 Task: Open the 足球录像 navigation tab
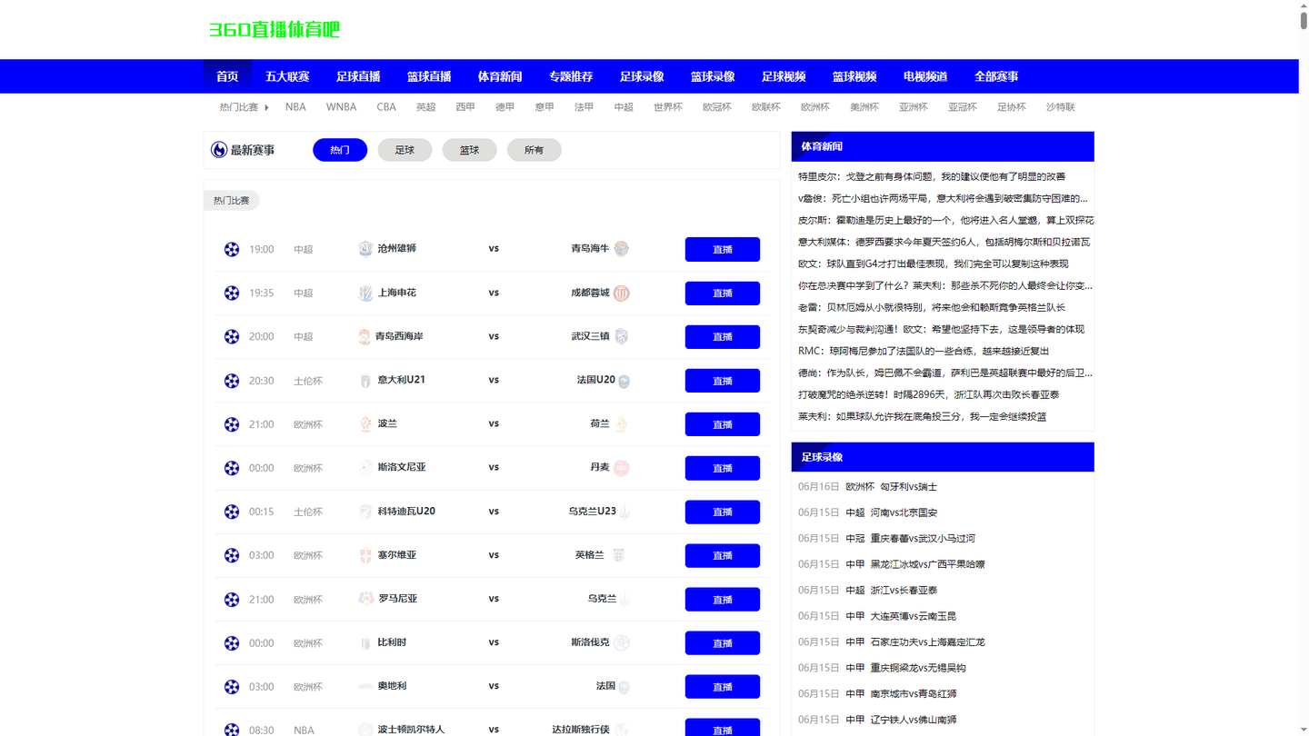(642, 76)
